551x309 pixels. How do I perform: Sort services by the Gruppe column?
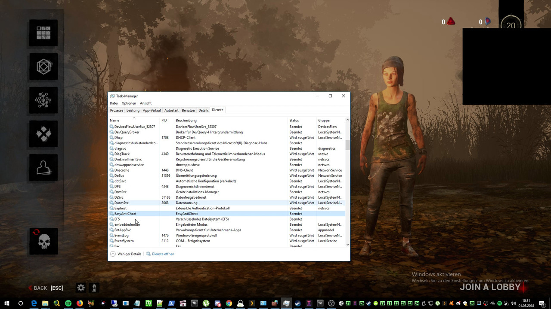[x=331, y=121]
